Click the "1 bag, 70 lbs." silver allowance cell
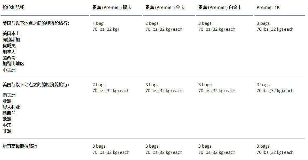This screenshot has height=160, width=308. coord(105,26)
